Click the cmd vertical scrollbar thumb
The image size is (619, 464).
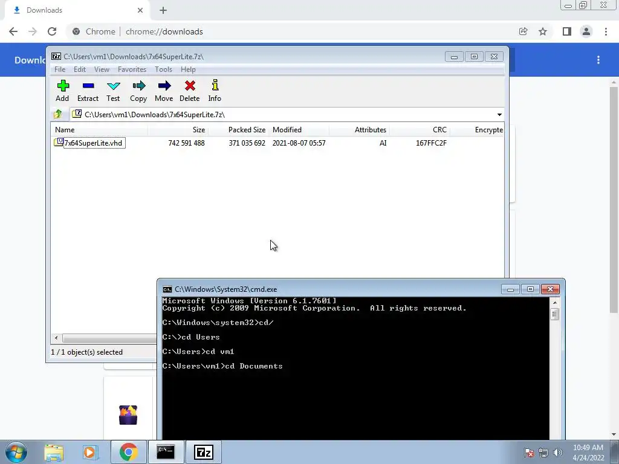pyautogui.click(x=555, y=314)
